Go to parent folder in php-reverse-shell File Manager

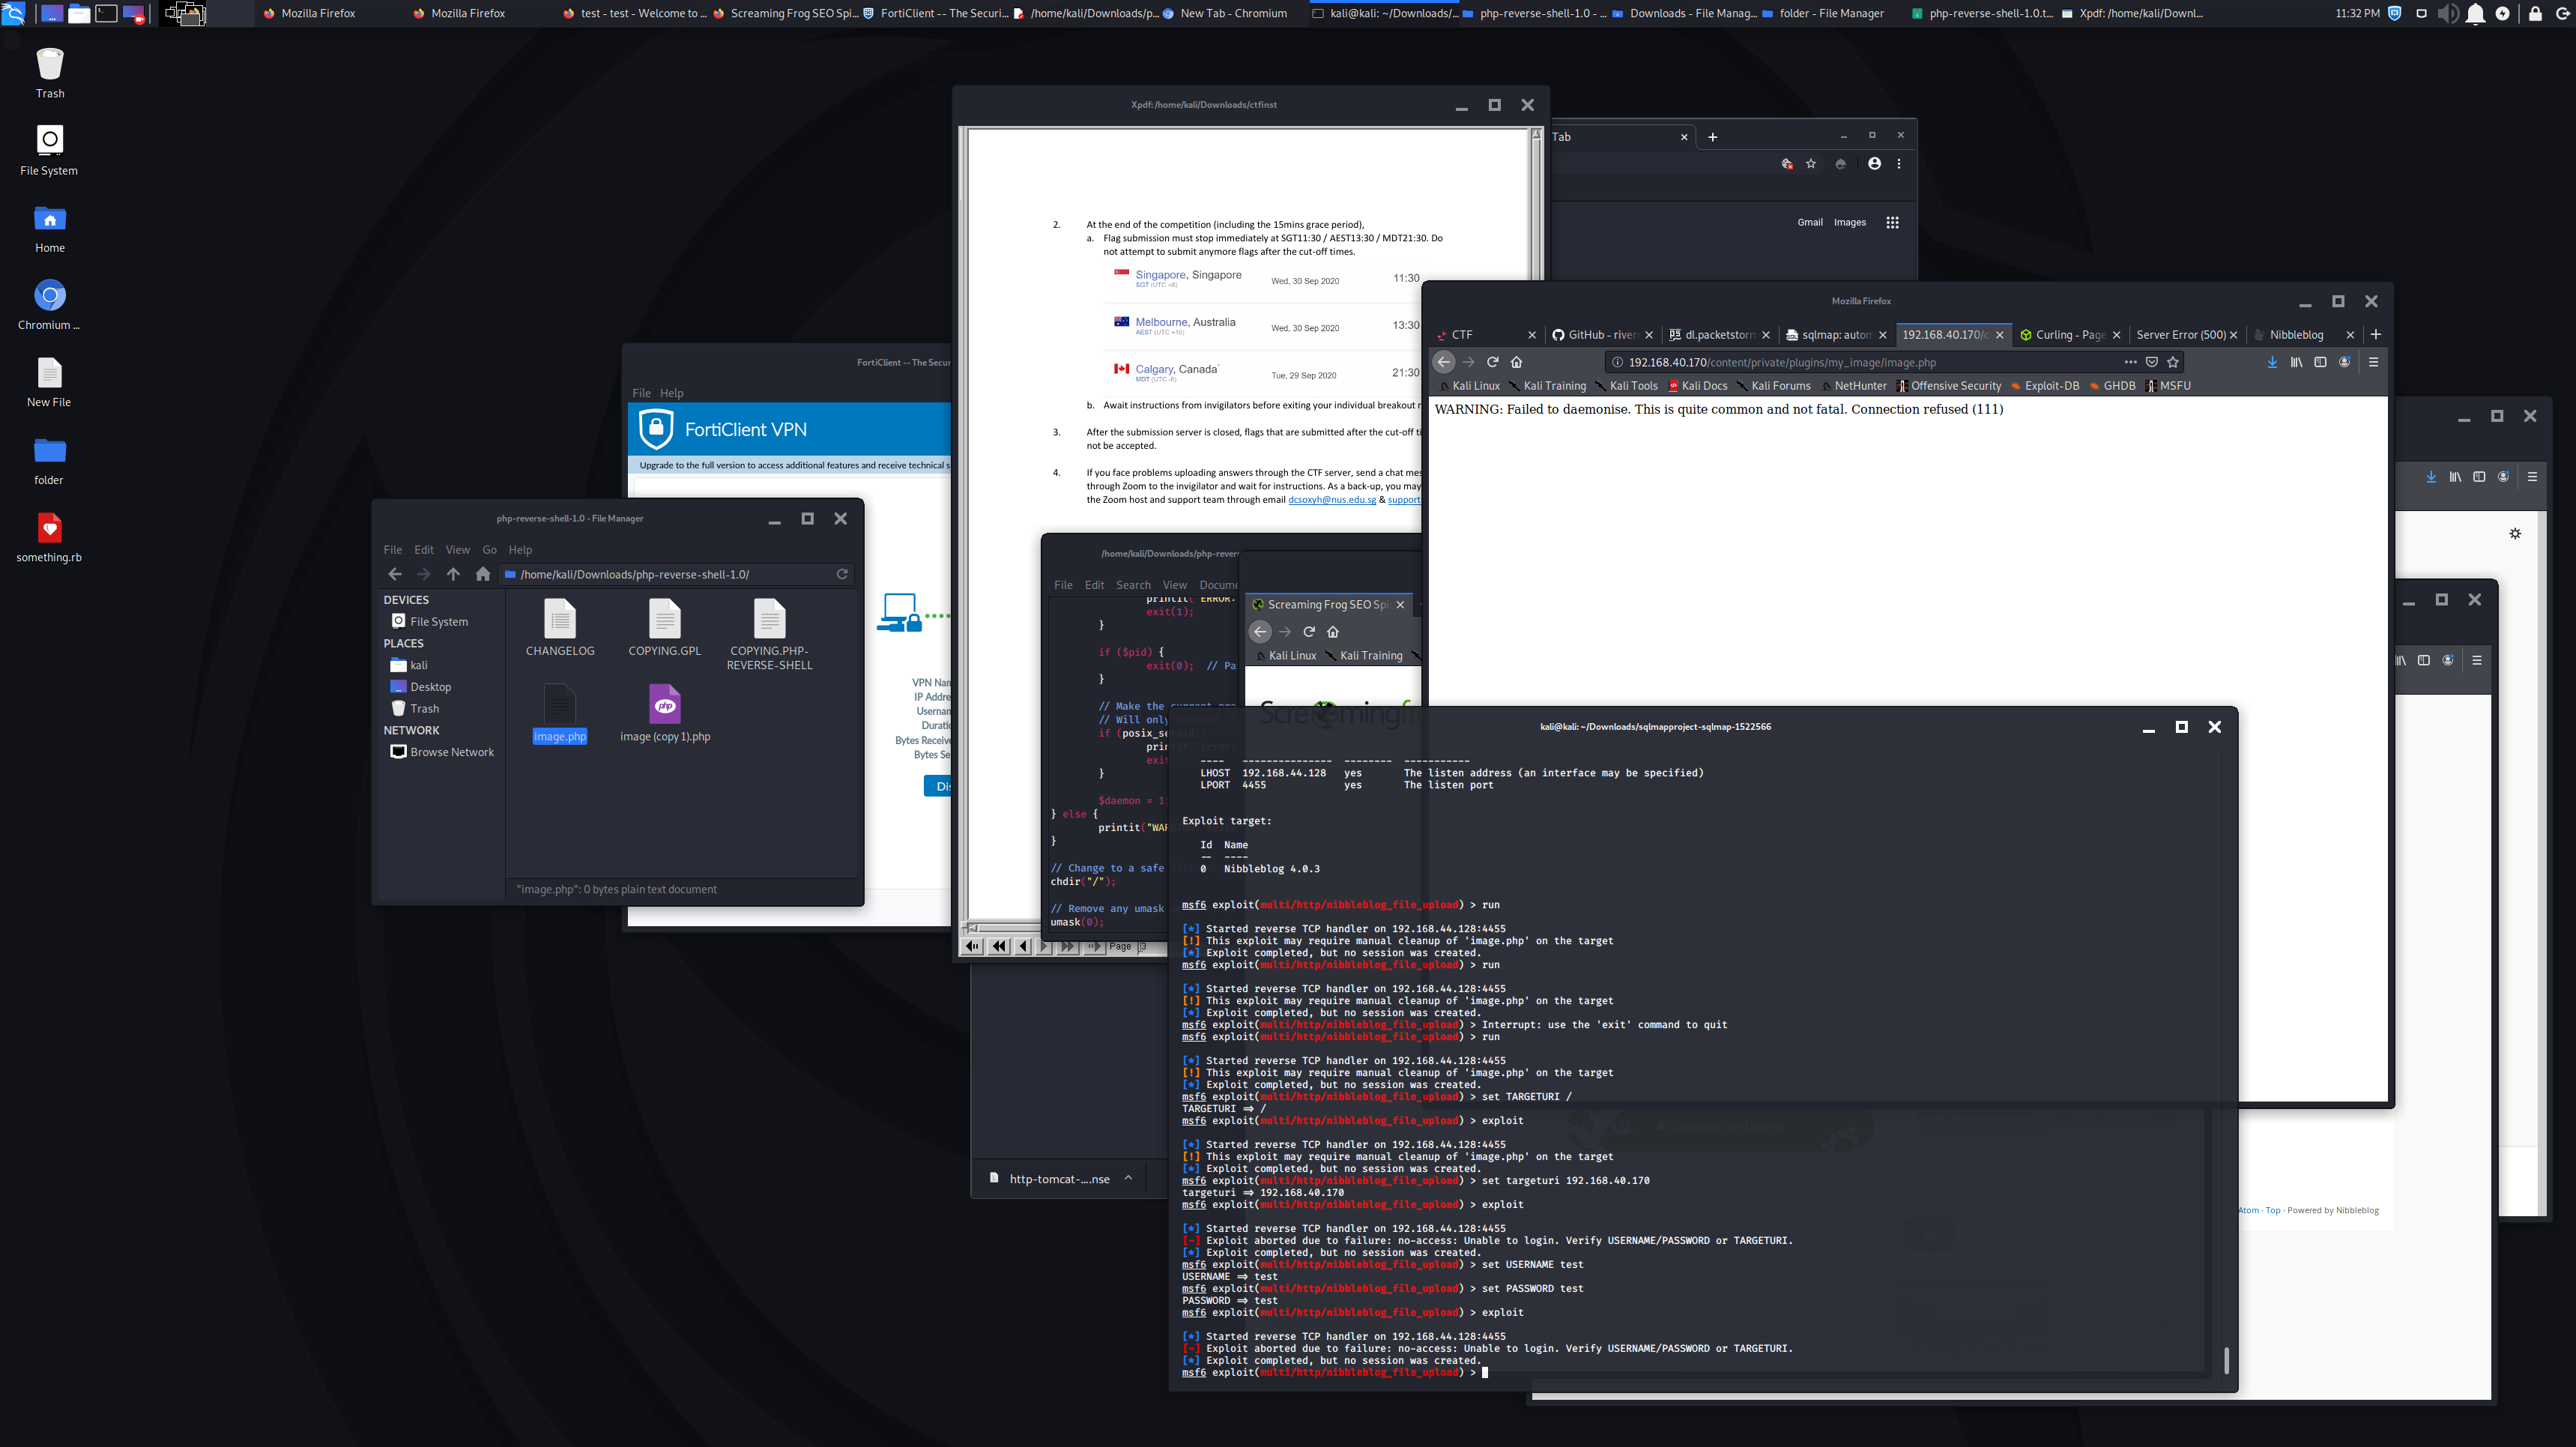[453, 574]
